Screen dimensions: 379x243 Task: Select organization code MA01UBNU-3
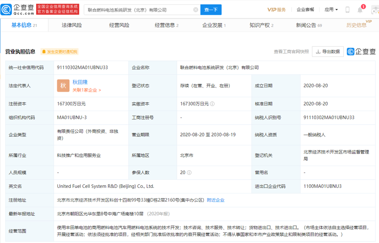(72, 118)
